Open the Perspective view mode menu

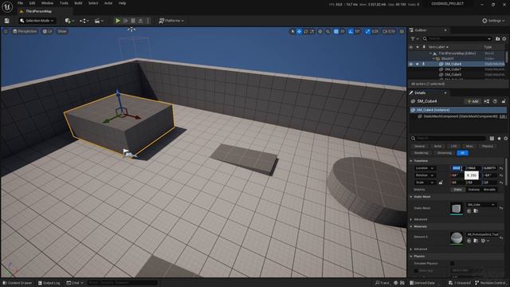click(25, 31)
